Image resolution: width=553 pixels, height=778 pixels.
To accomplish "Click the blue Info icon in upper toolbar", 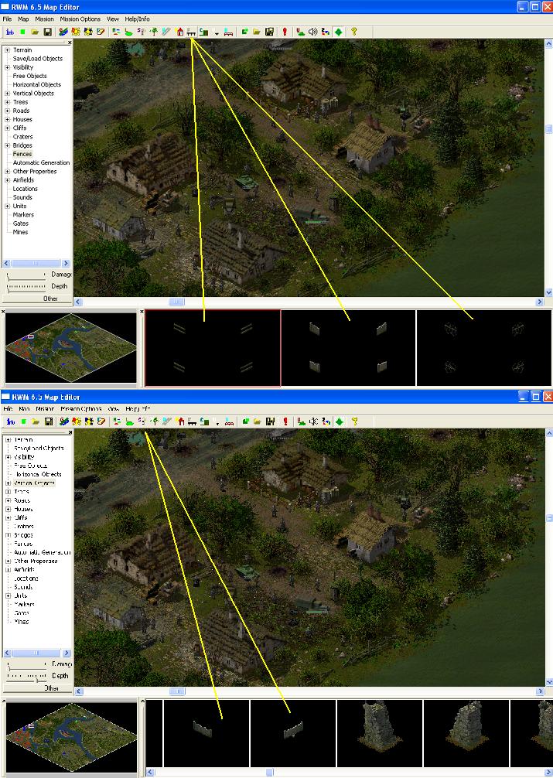I will 10,32.
